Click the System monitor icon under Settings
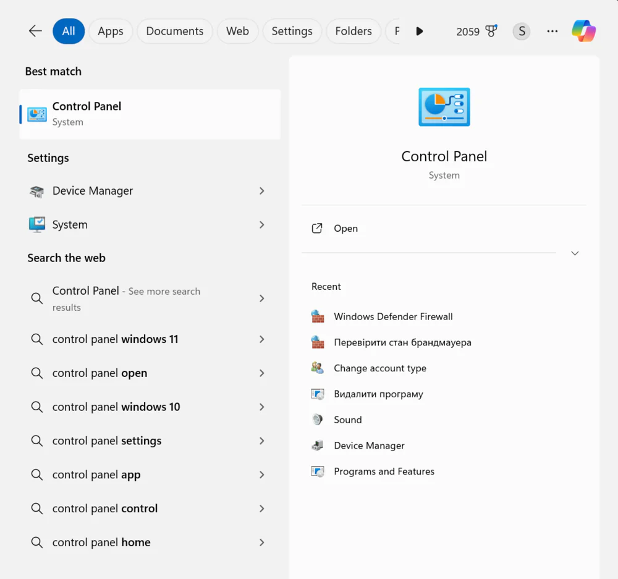The image size is (618, 579). [x=37, y=225]
